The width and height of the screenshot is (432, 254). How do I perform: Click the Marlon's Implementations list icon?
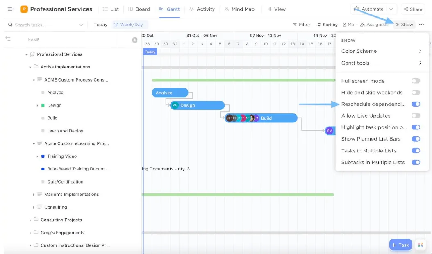(x=39, y=194)
